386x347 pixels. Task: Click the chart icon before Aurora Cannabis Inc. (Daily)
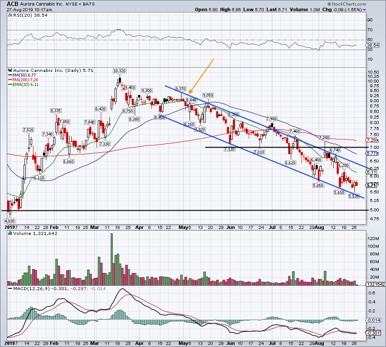[10, 70]
